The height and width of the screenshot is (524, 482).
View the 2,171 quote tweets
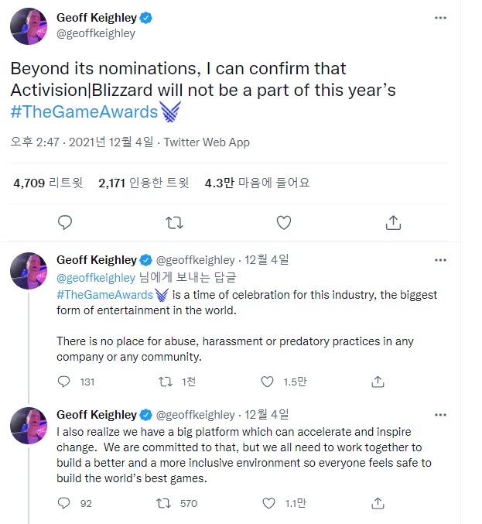point(143,183)
